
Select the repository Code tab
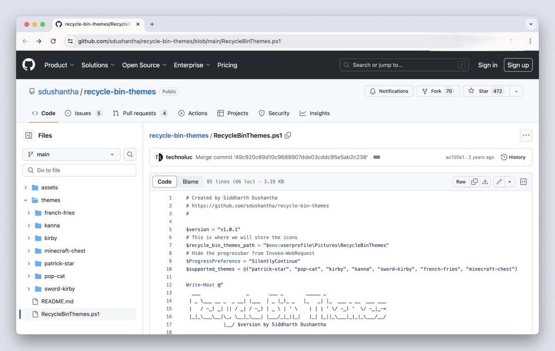(43, 113)
